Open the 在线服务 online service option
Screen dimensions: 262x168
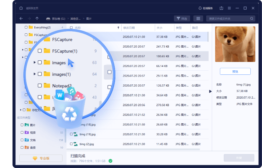coord(205,8)
